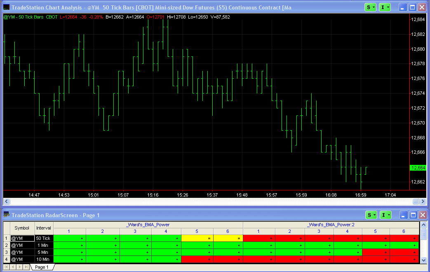Select row 4 @YM 10 Min symbol cell
Screen dimensions: 430x272
22,259
